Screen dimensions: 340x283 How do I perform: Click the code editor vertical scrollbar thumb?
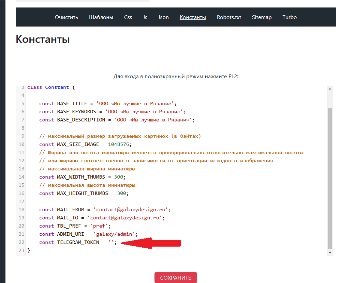(x=330, y=178)
